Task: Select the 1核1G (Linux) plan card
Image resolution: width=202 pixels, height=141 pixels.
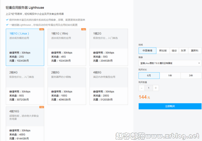Action: (x=25, y=47)
